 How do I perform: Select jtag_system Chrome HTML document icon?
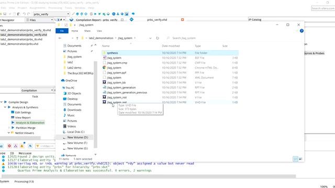(104, 67)
